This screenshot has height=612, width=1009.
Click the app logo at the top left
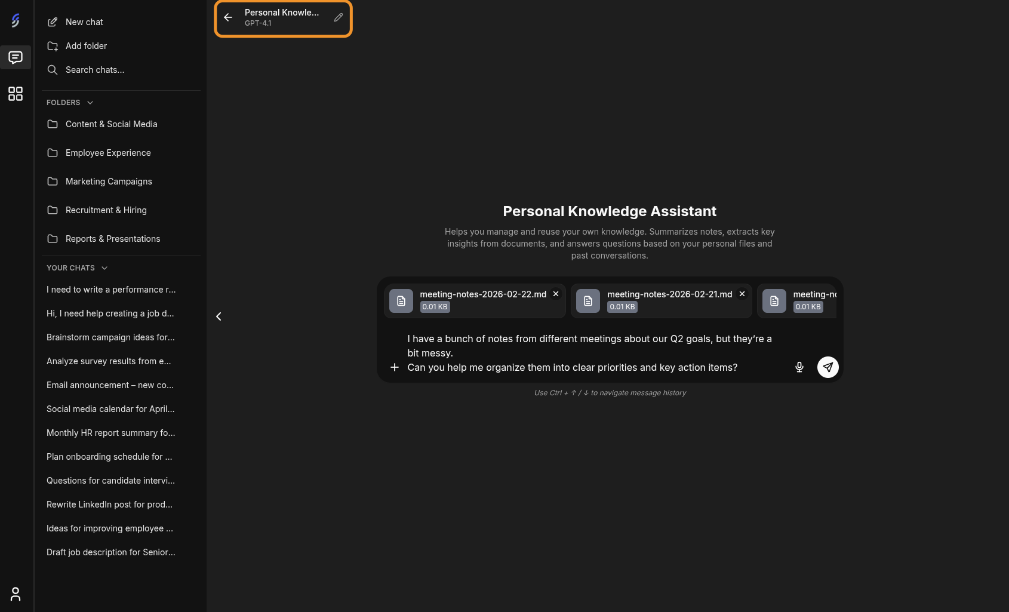[16, 20]
